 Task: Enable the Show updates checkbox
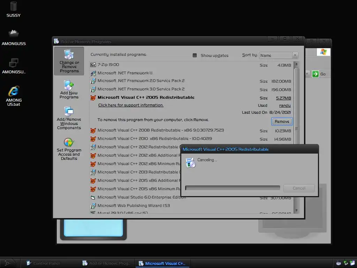pos(195,55)
